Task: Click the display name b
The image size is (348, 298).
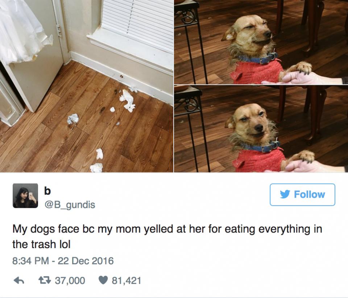Action: (47, 191)
